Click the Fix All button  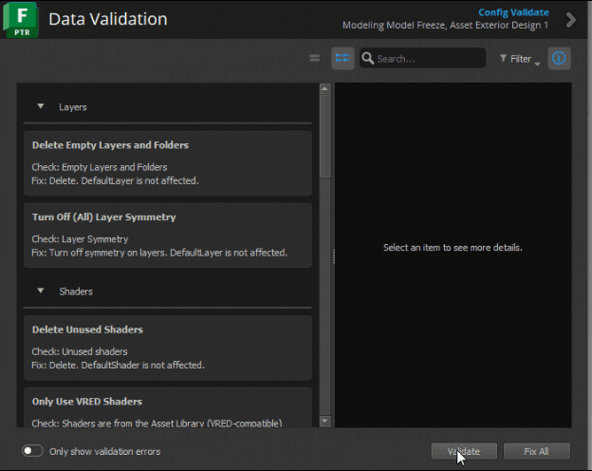tap(537, 451)
